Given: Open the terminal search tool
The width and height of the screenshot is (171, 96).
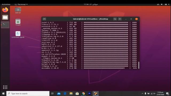Looking at the screenshot, I should 115,19.
